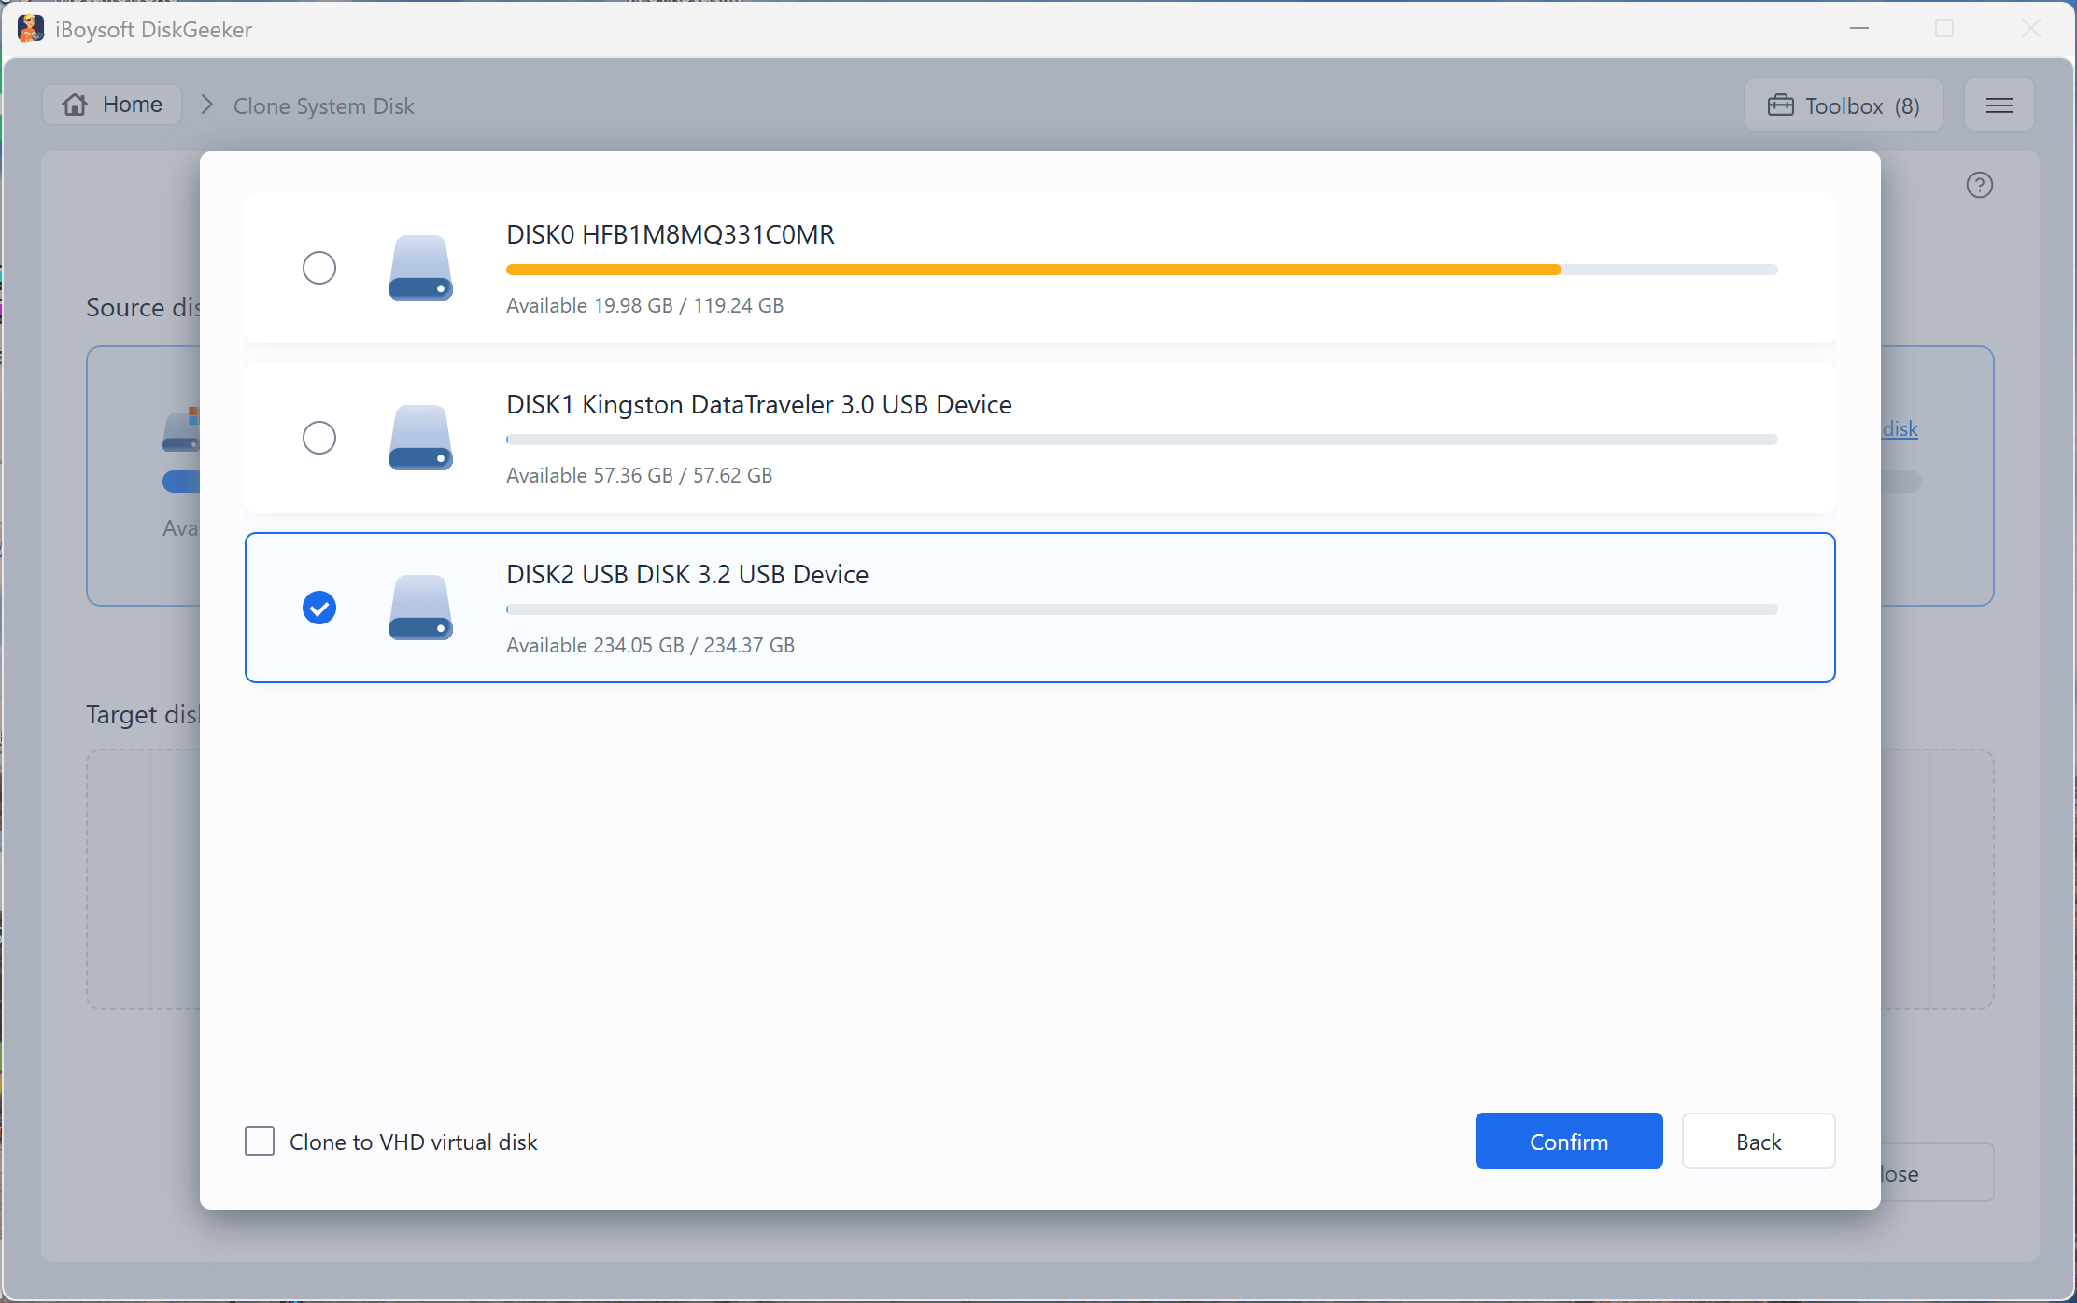
Task: Click the DISK0 HFB1M8MQ331C0MR title text
Action: [671, 234]
